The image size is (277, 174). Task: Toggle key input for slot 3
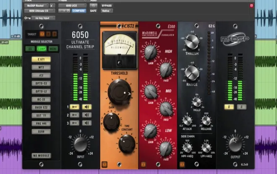pyautogui.click(x=75, y=123)
